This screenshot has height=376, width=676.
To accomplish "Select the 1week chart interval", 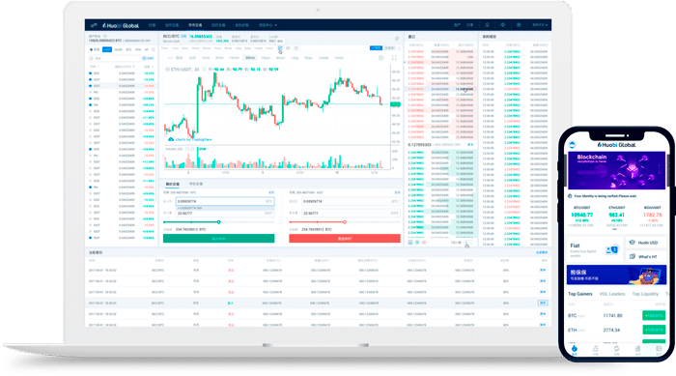I will (x=324, y=58).
